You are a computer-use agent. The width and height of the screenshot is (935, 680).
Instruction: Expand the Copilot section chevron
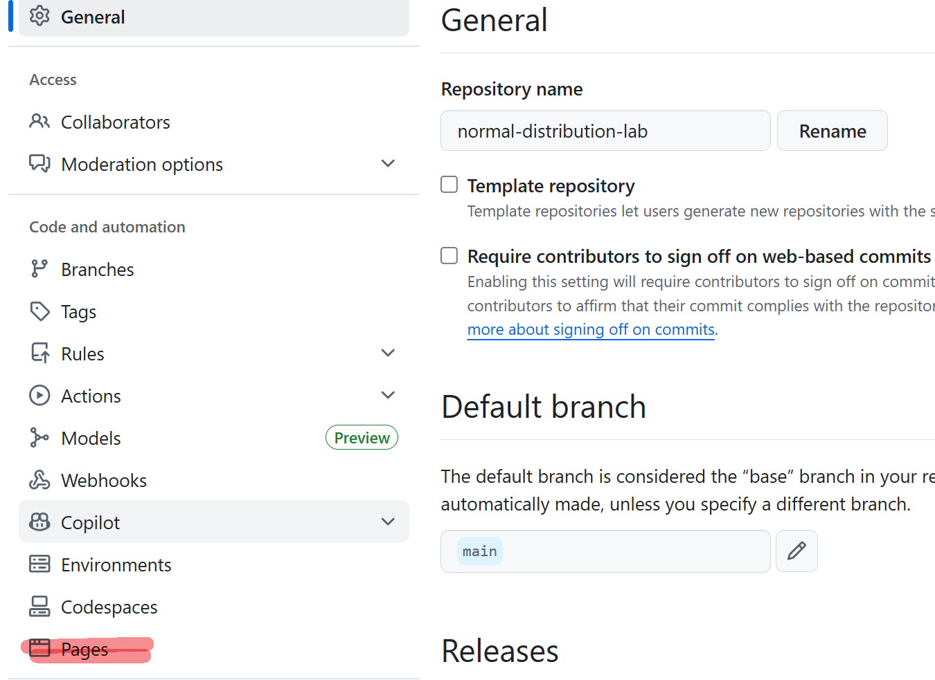[x=388, y=522]
